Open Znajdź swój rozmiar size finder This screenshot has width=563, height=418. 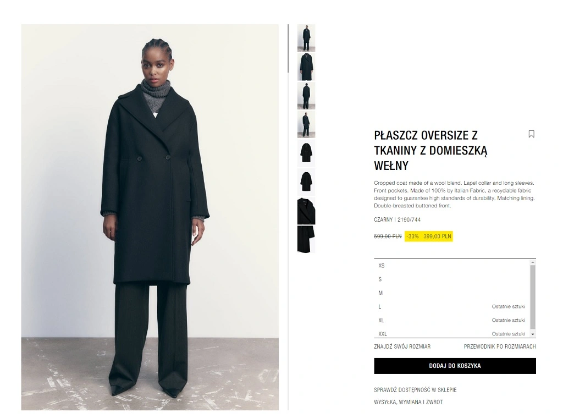[402, 346]
